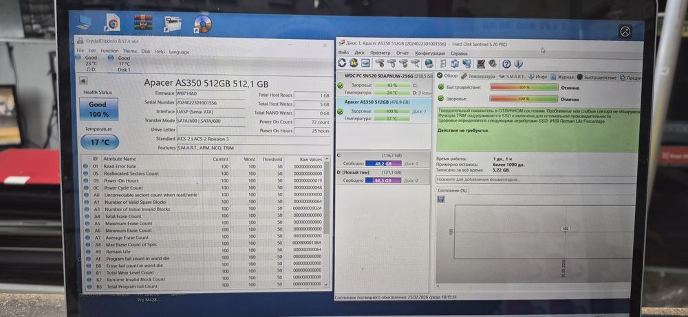Open the Файл menu in Hard Disk Sentinel
This screenshot has height=317, width=688.
click(x=343, y=52)
